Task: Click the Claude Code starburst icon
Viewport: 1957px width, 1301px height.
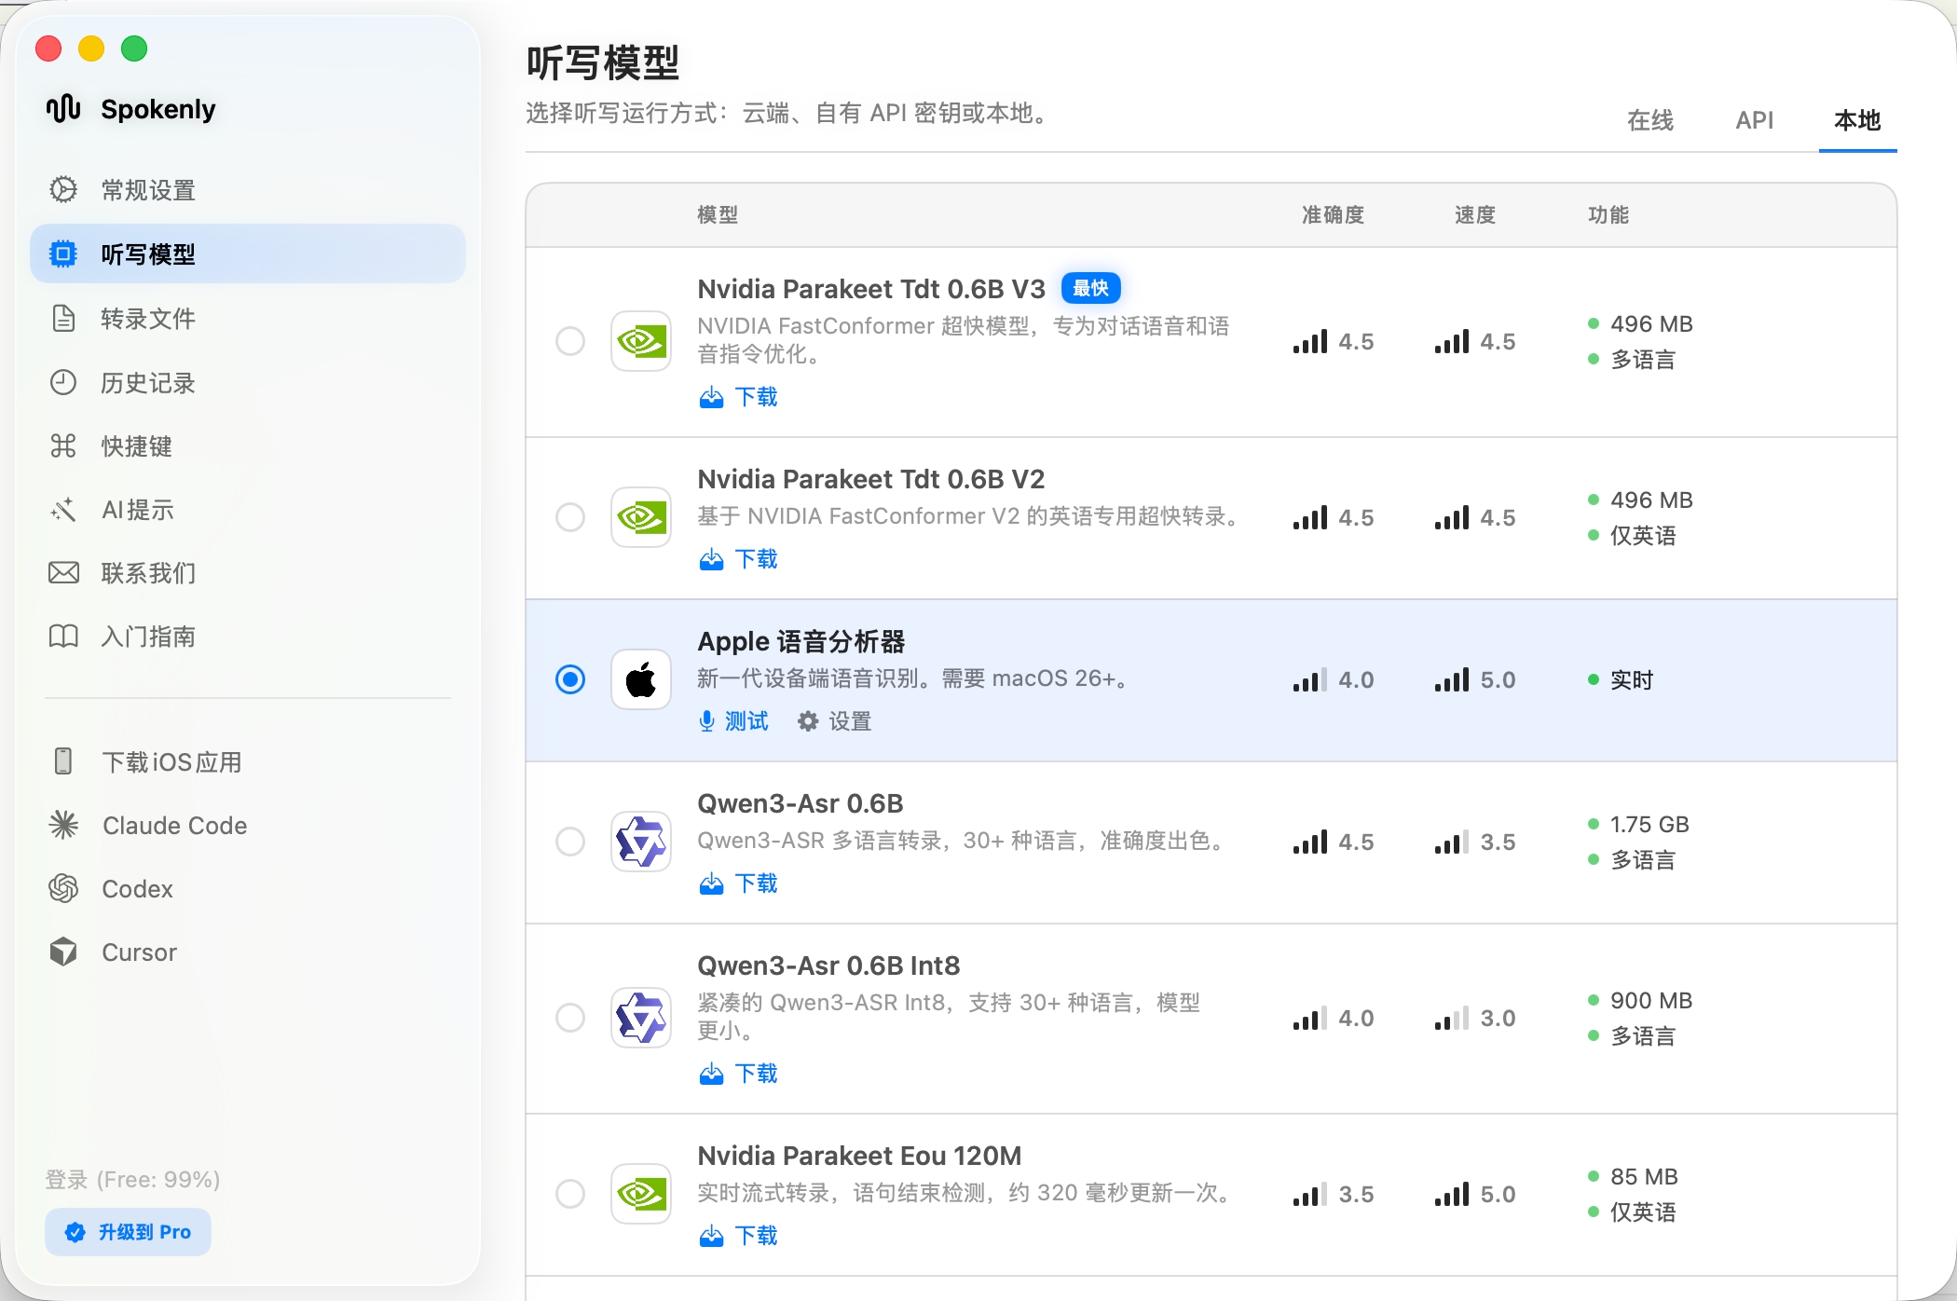Action: [x=63, y=825]
